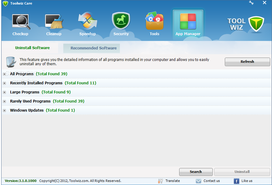Image resolution: width=272 pixels, height=185 pixels.
Task: Open the Security shield icon
Action: pyautogui.click(x=121, y=21)
